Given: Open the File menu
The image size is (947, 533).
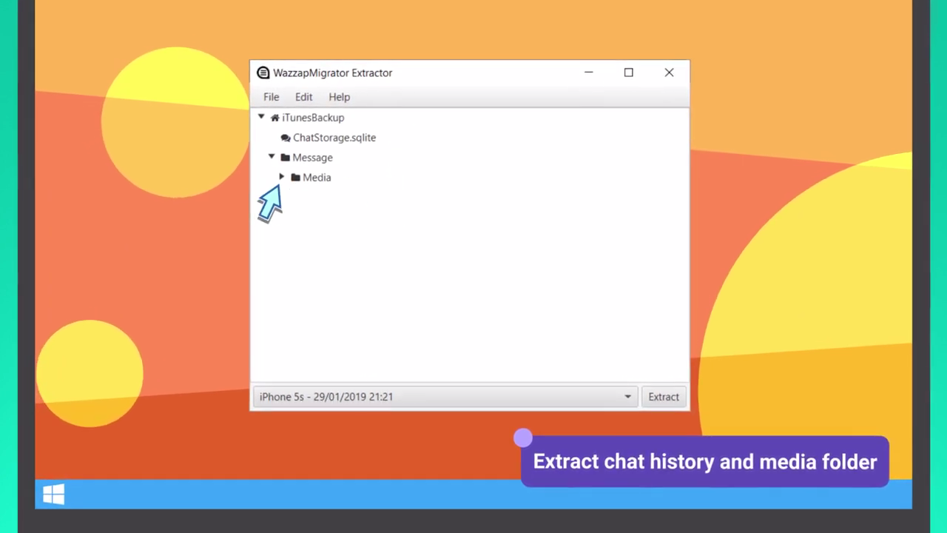Looking at the screenshot, I should pos(271,97).
